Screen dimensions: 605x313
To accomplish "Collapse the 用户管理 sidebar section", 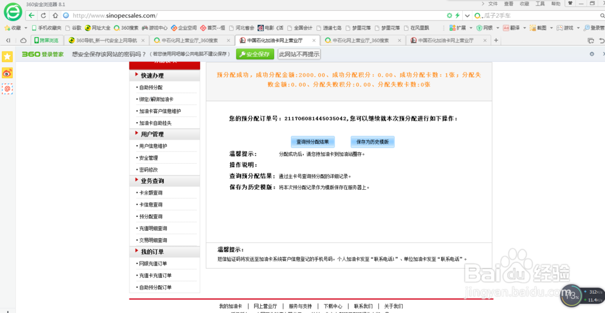I will coord(165,134).
